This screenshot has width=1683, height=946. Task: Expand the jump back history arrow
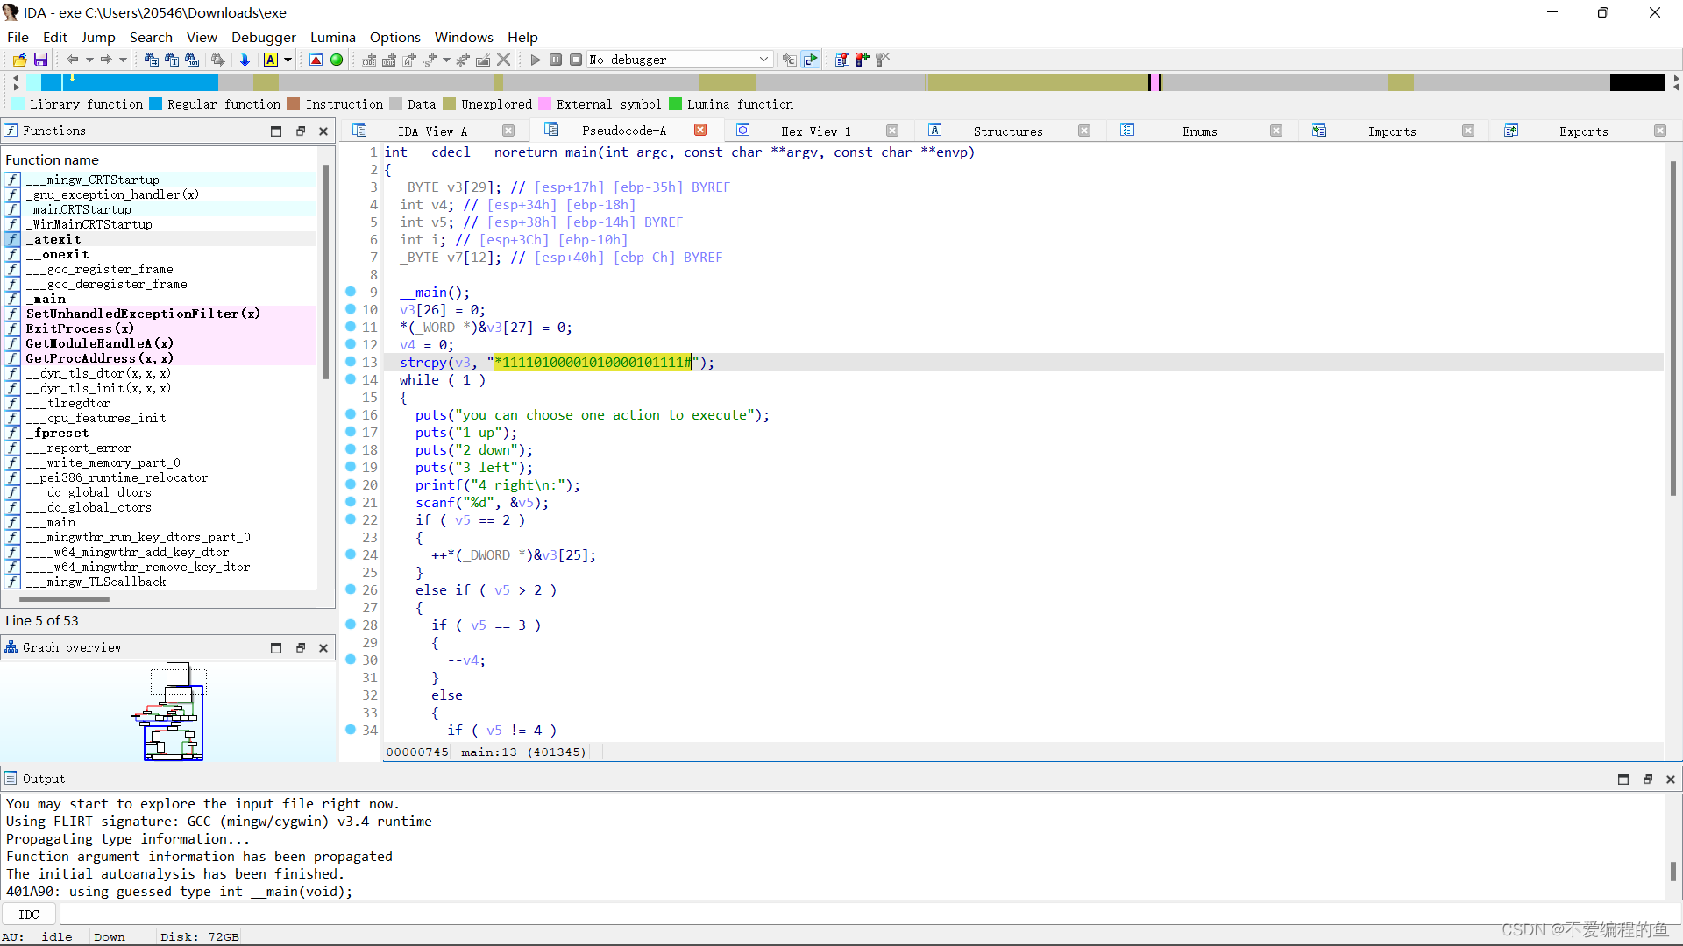click(x=89, y=60)
